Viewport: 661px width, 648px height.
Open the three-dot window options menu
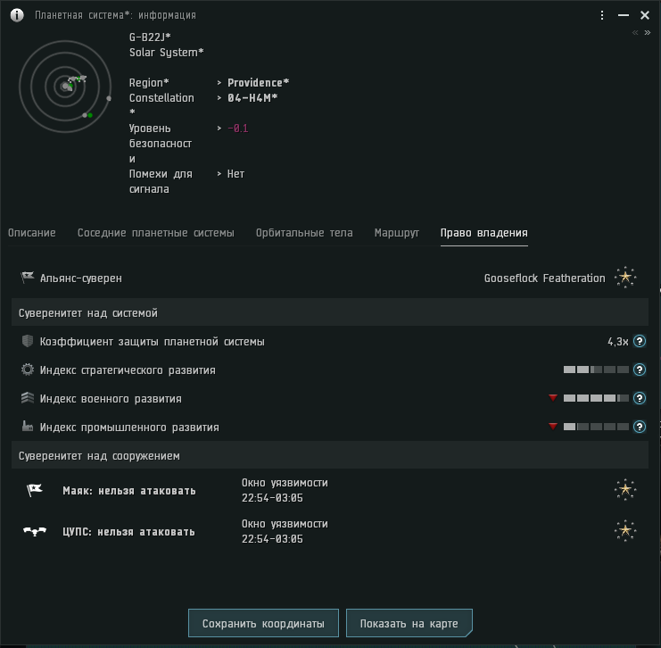(602, 15)
